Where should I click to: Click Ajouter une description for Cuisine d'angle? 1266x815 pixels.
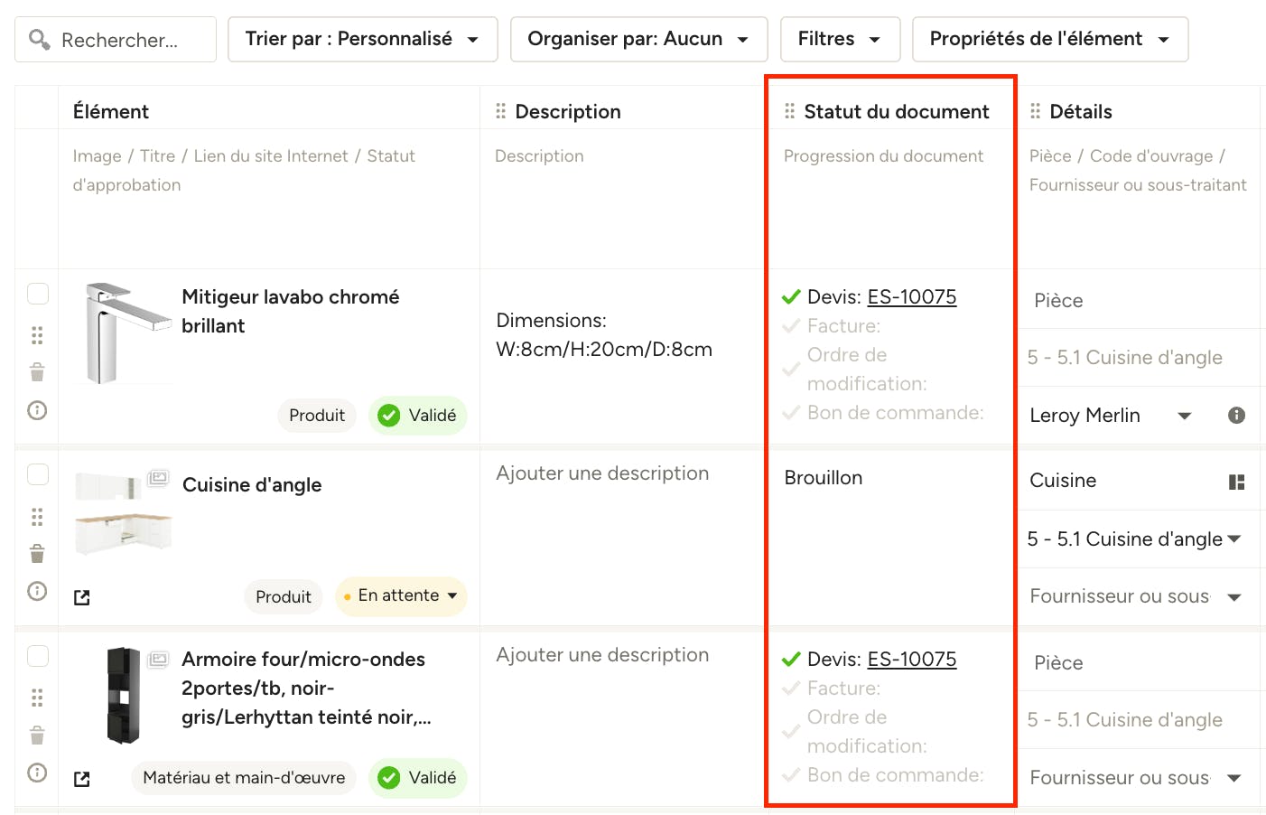click(602, 473)
